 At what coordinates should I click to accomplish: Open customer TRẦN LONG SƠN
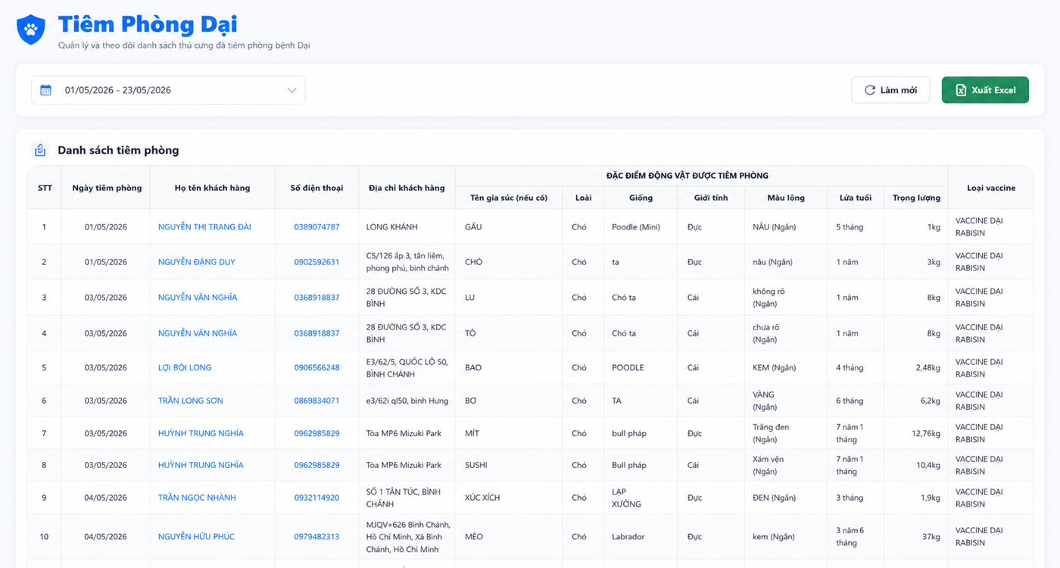[191, 401]
